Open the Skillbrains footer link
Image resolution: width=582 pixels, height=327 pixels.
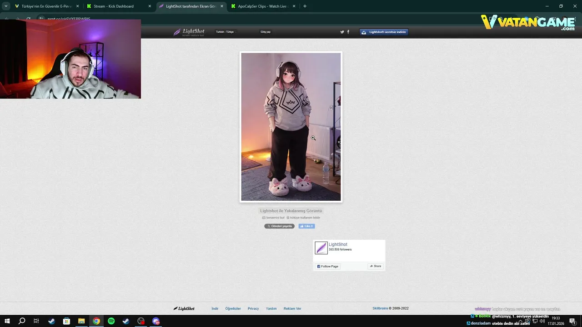[380, 308]
